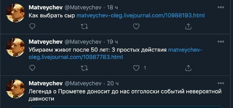Retweet the Убираем живот после 50 tweet
Viewport: 233px width, 108px height.
(84, 68)
